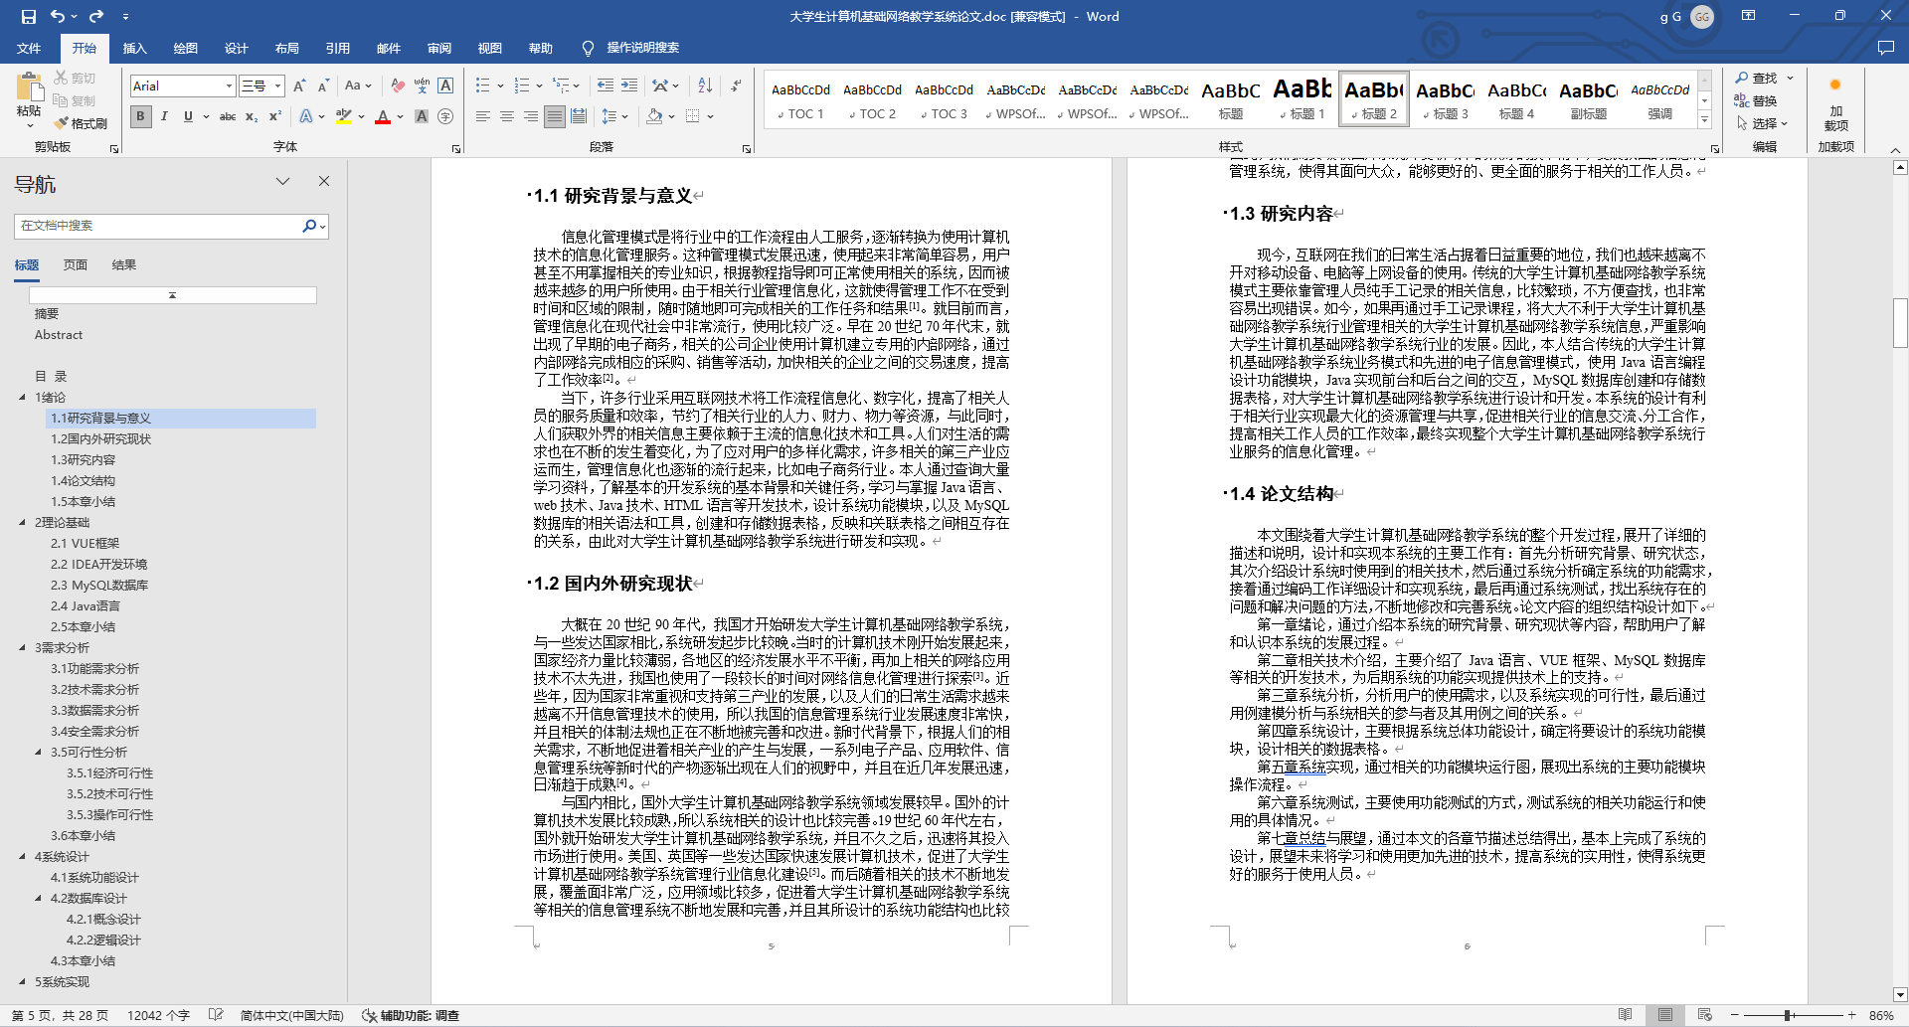Open the Arial font name dropdown
1909x1027 pixels.
click(229, 86)
